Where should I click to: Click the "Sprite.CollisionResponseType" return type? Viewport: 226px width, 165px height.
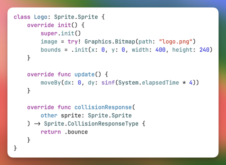[91, 124]
